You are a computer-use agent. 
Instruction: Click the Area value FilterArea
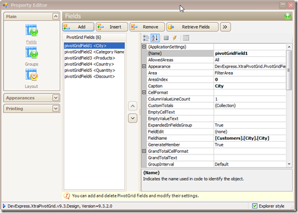[x=250, y=73]
